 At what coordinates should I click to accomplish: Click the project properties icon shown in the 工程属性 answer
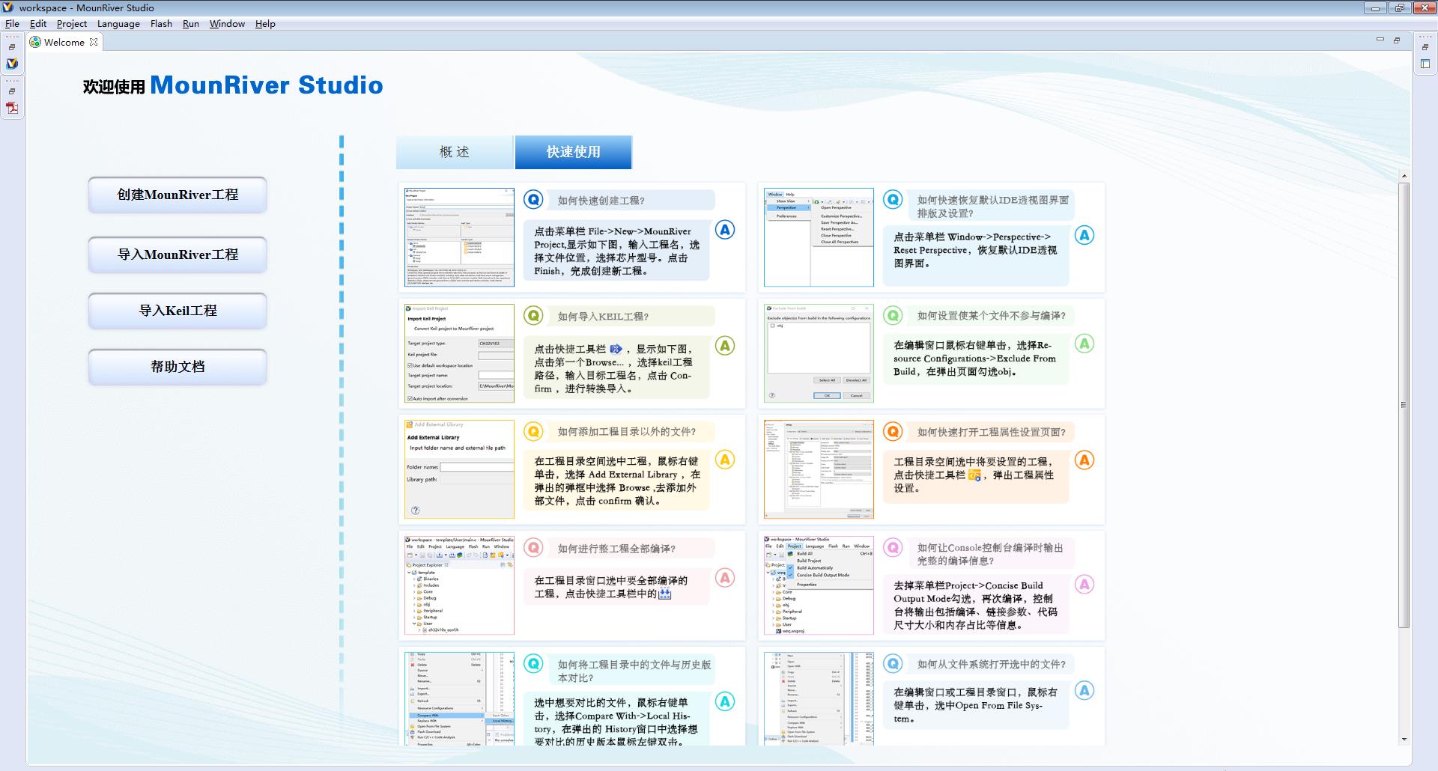tap(974, 475)
